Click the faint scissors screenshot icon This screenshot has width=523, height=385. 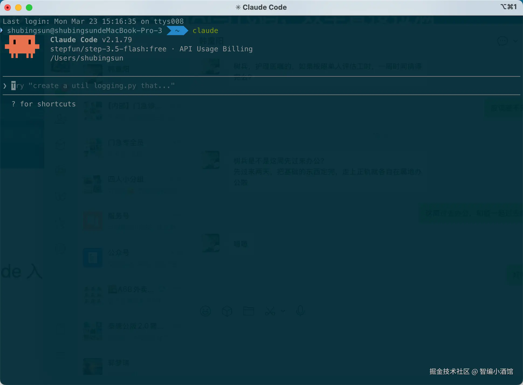(x=270, y=311)
